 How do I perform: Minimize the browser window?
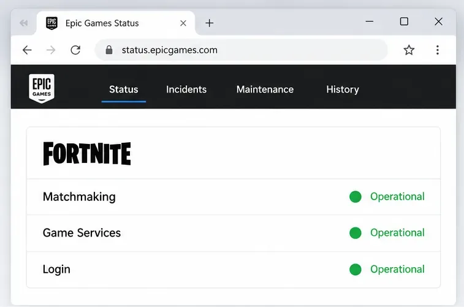coord(370,21)
